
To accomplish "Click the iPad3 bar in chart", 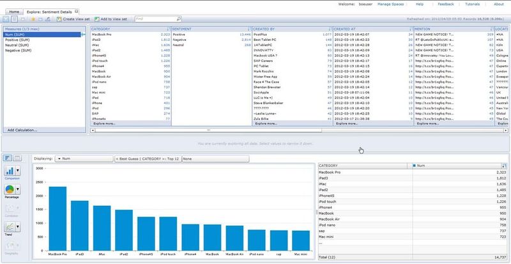I will point(80,226).
